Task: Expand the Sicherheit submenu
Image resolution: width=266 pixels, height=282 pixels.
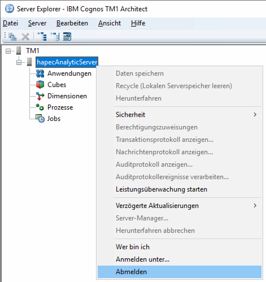Action: pos(186,115)
